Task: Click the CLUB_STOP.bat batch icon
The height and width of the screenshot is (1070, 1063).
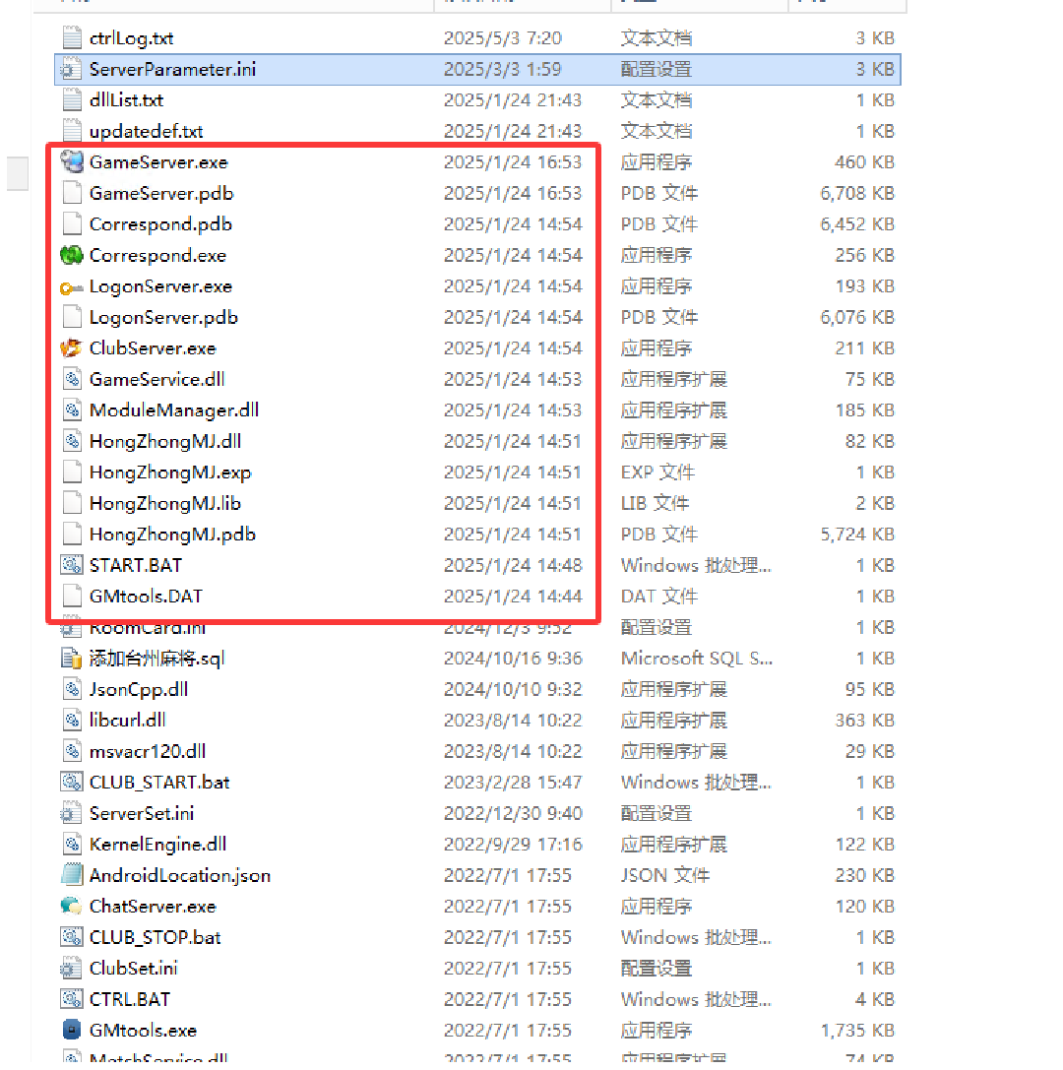Action: tap(72, 936)
